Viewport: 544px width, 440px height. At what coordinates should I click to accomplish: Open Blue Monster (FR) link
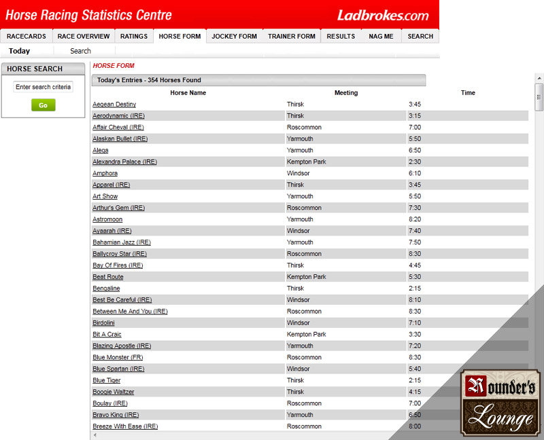point(118,357)
